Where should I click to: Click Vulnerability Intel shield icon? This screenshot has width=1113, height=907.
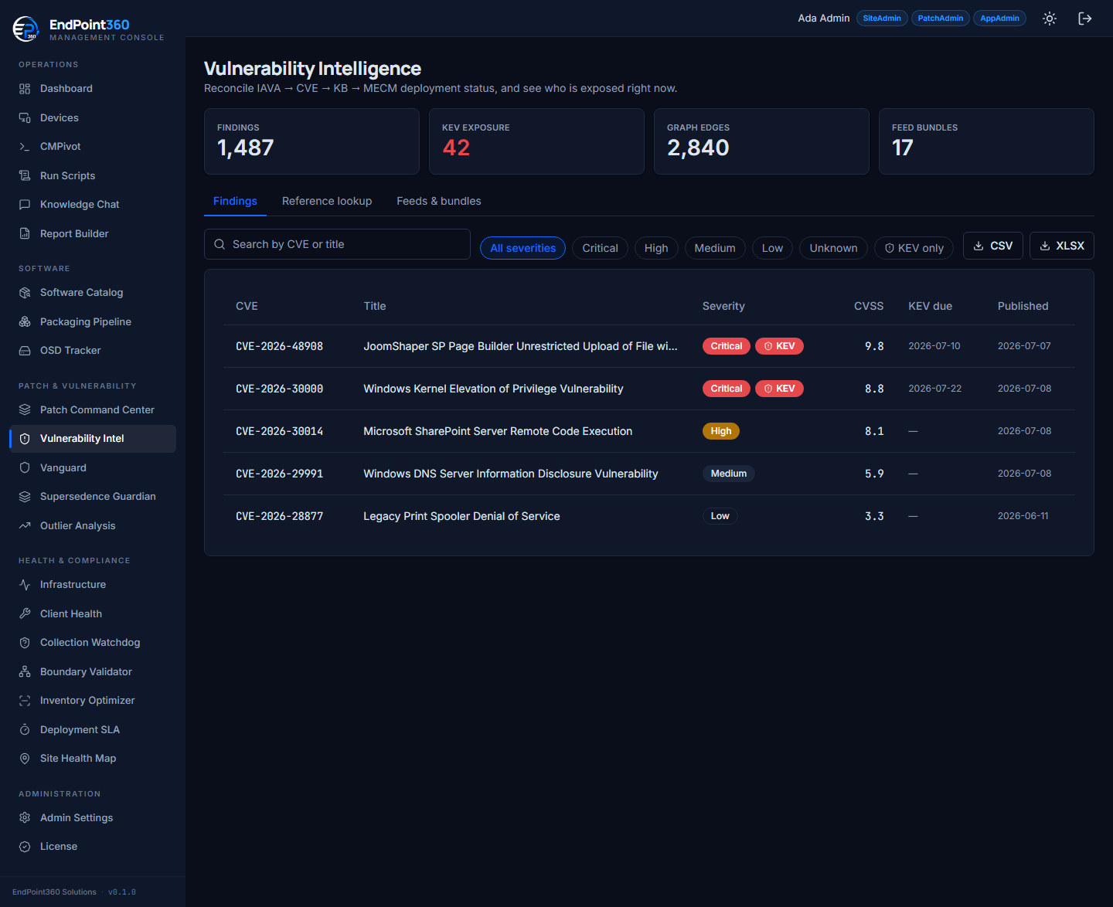pyautogui.click(x=25, y=439)
